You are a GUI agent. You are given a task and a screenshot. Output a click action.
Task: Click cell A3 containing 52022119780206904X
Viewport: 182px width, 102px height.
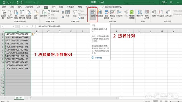18,41
